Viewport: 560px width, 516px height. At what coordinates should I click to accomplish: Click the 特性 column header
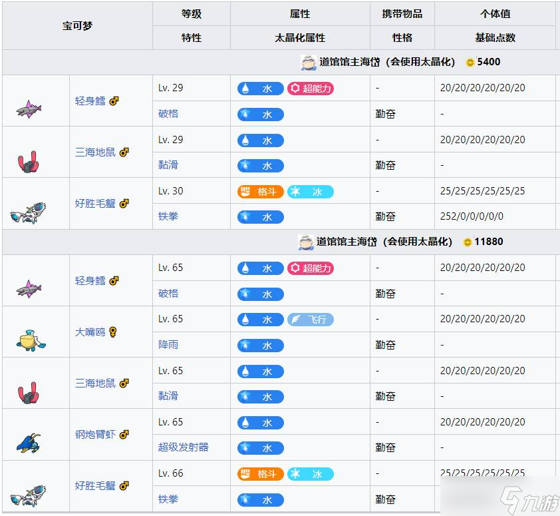click(x=192, y=37)
